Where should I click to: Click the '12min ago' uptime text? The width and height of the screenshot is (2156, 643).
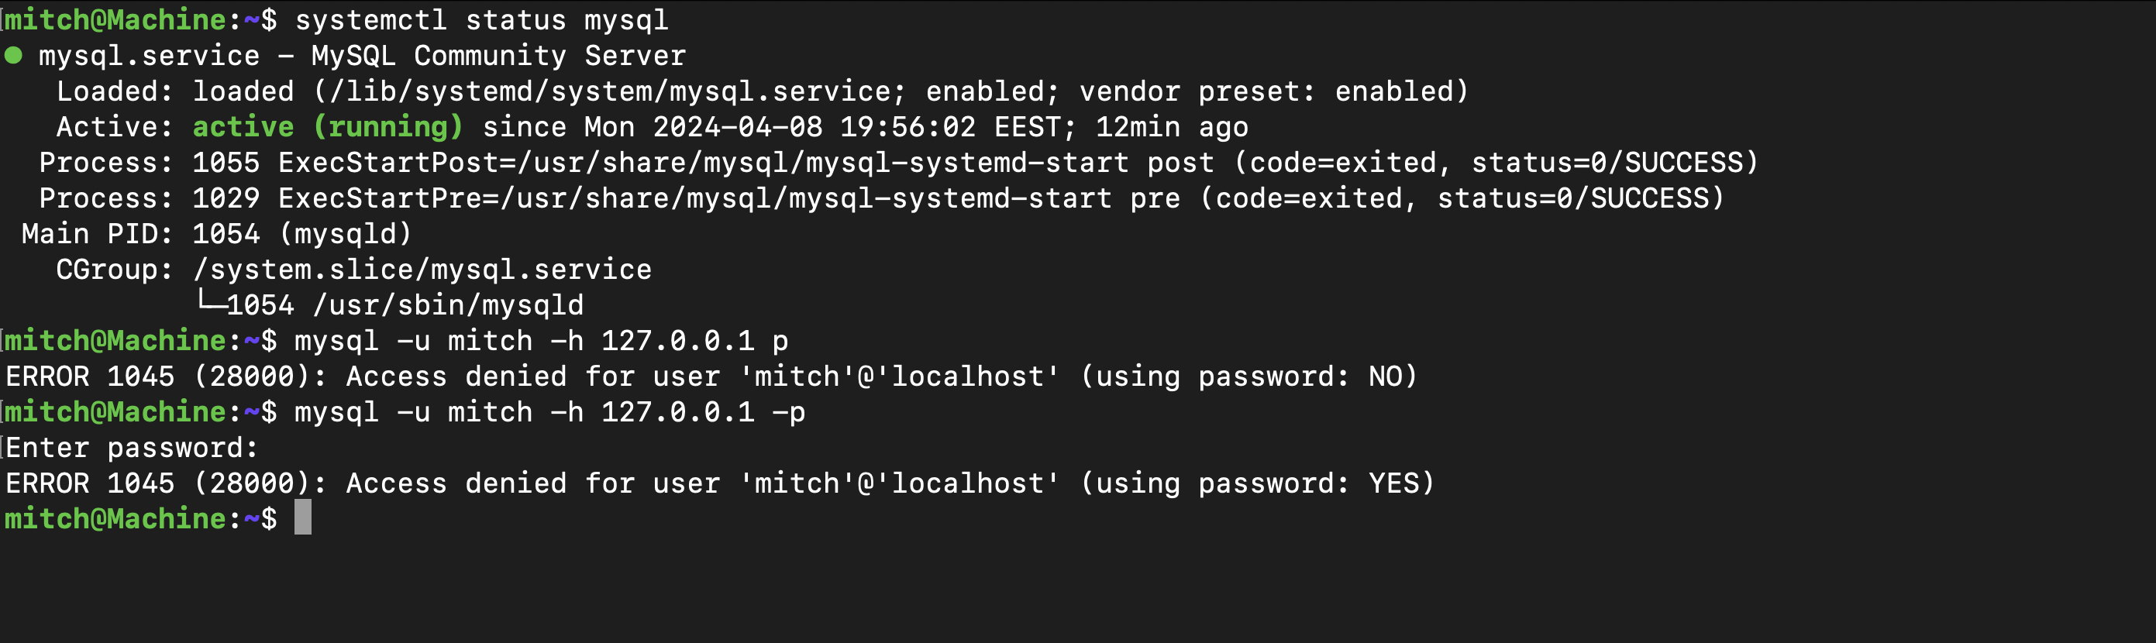1172,127
